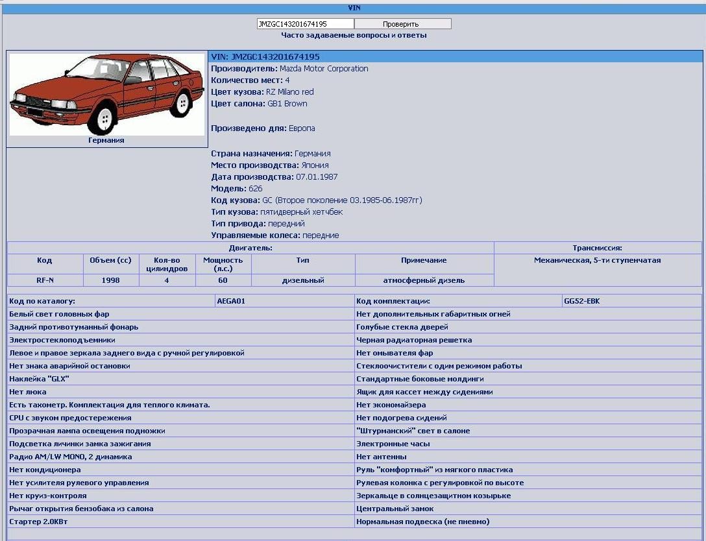This screenshot has width=706, height=541.
Task: Click Задний противотуманный фонарь row
Action: click(x=181, y=327)
